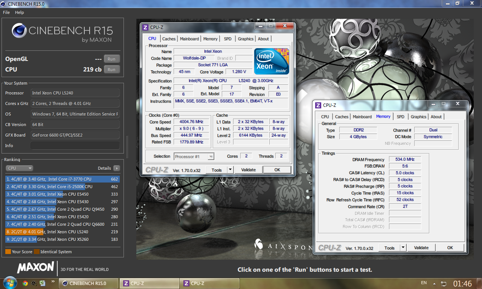This screenshot has width=482, height=289.
Task: Click the Cinebench R15 sphere logo
Action: (x=19, y=31)
